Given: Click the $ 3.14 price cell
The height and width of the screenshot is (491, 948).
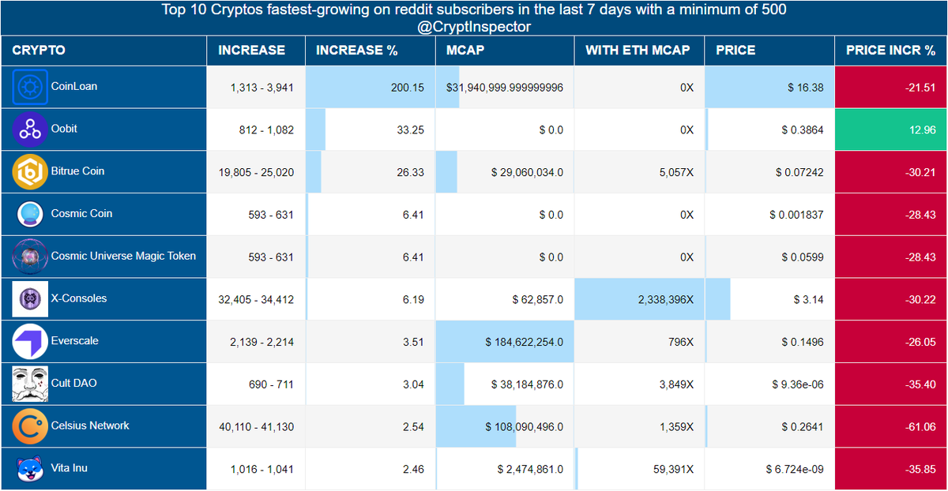Looking at the screenshot, I should (x=769, y=300).
